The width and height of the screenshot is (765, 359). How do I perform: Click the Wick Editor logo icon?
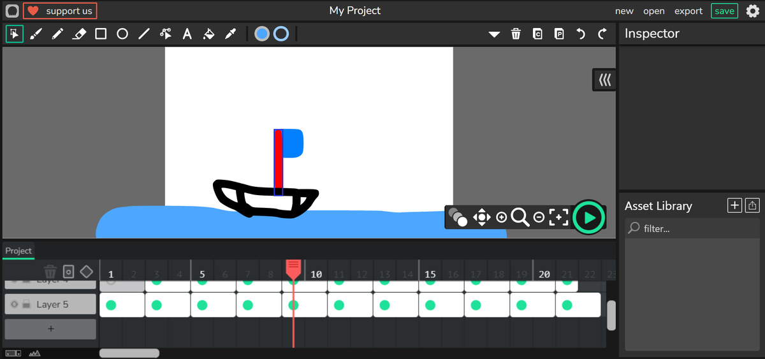(12, 11)
